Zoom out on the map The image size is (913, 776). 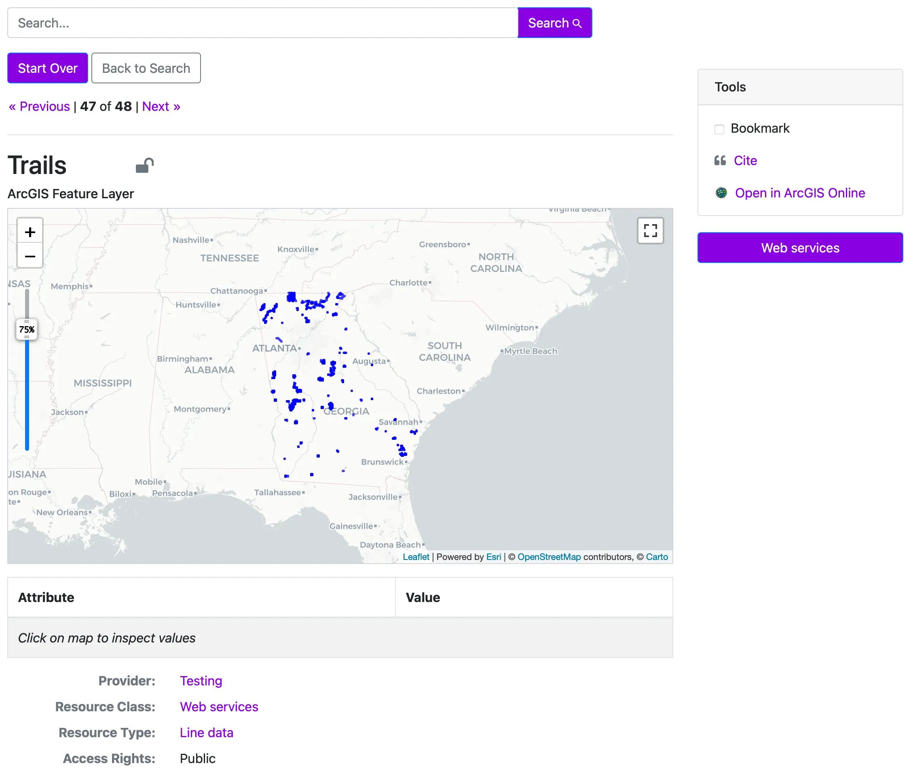[x=30, y=256]
